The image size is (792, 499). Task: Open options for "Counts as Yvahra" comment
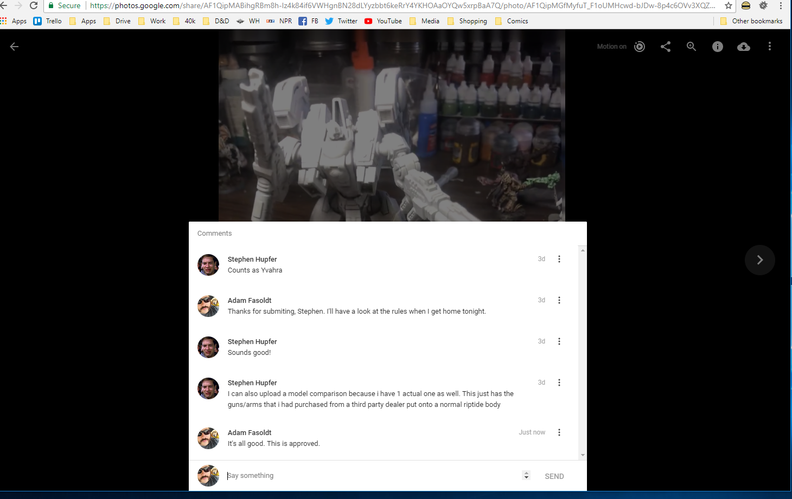click(559, 259)
